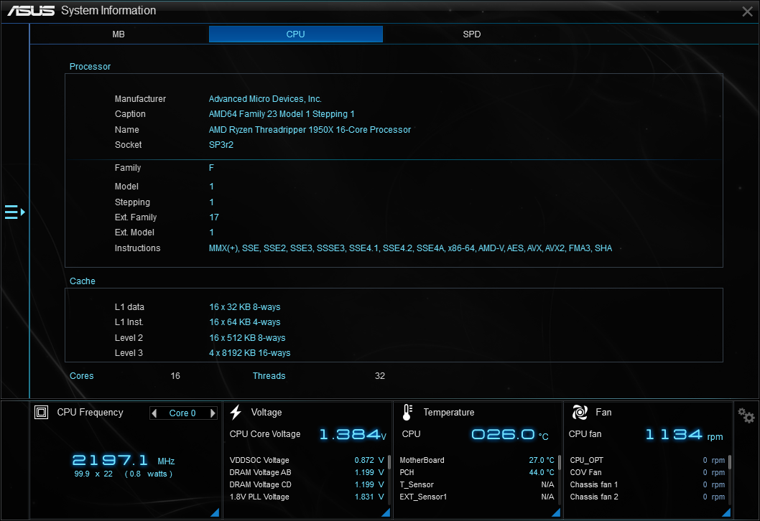The width and height of the screenshot is (760, 521).
Task: Switch to the SPD tab
Action: (472, 34)
